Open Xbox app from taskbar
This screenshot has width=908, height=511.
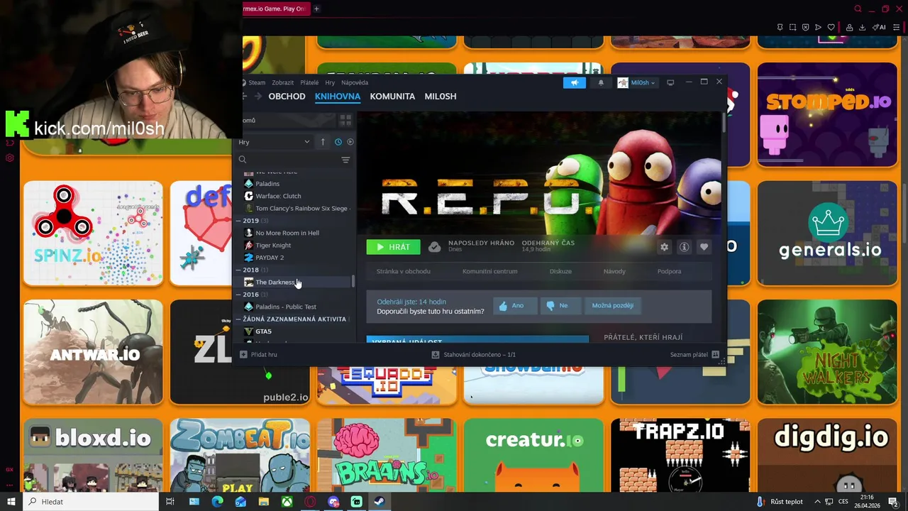click(287, 502)
